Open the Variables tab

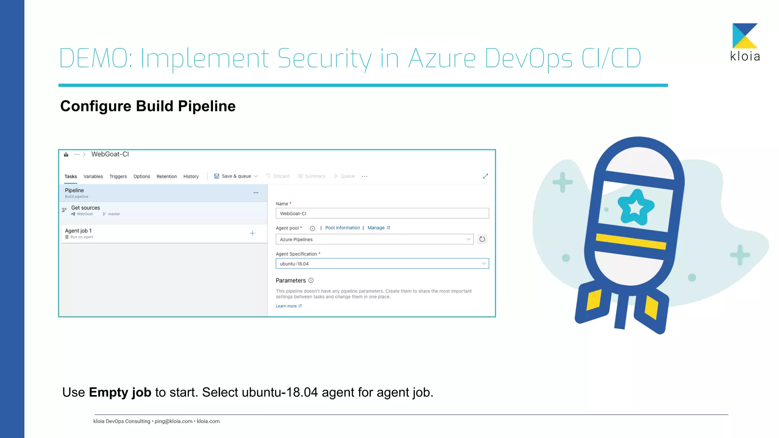pyautogui.click(x=93, y=176)
